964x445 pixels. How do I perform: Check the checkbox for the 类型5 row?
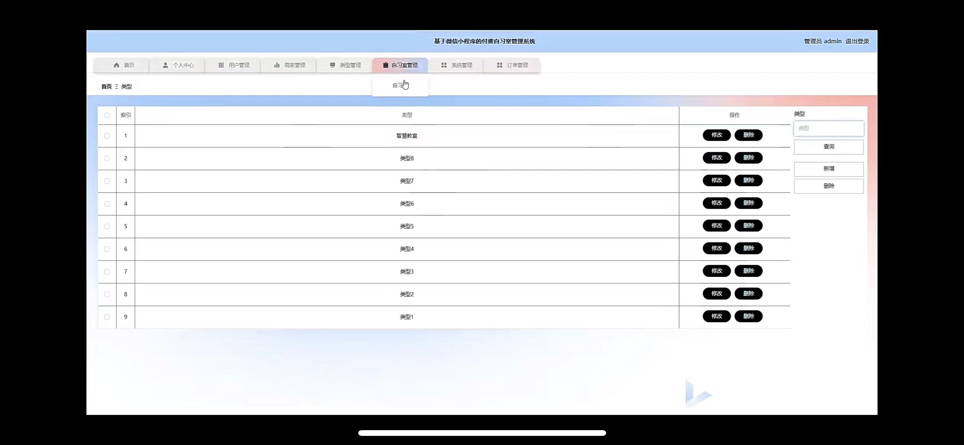point(107,226)
